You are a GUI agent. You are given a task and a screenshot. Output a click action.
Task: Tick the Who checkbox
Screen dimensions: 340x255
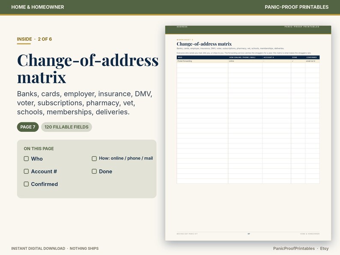pyautogui.click(x=26, y=159)
